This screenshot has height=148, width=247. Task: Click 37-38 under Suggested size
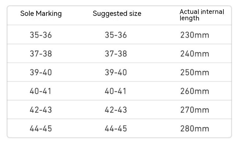coord(116,54)
